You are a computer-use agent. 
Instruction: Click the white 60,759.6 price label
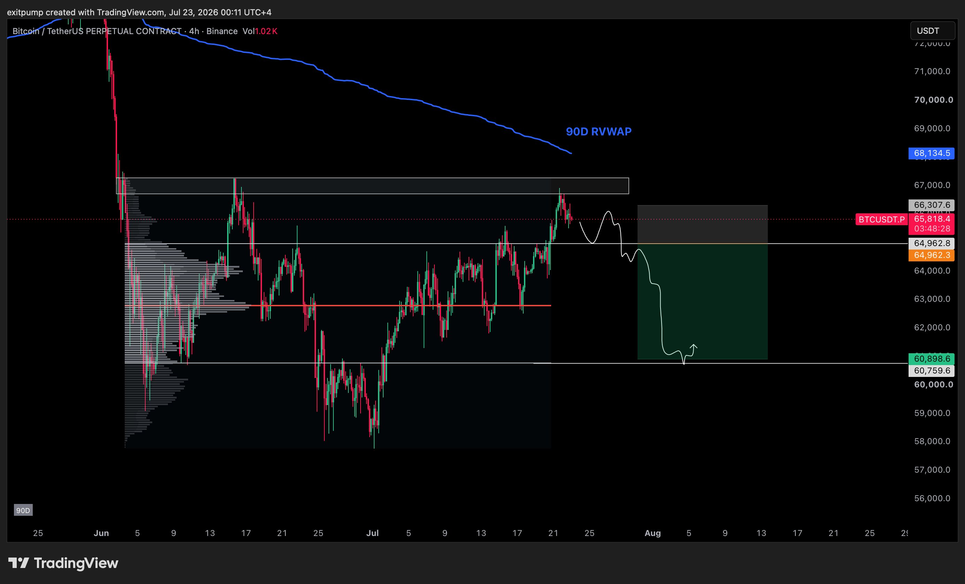point(931,371)
